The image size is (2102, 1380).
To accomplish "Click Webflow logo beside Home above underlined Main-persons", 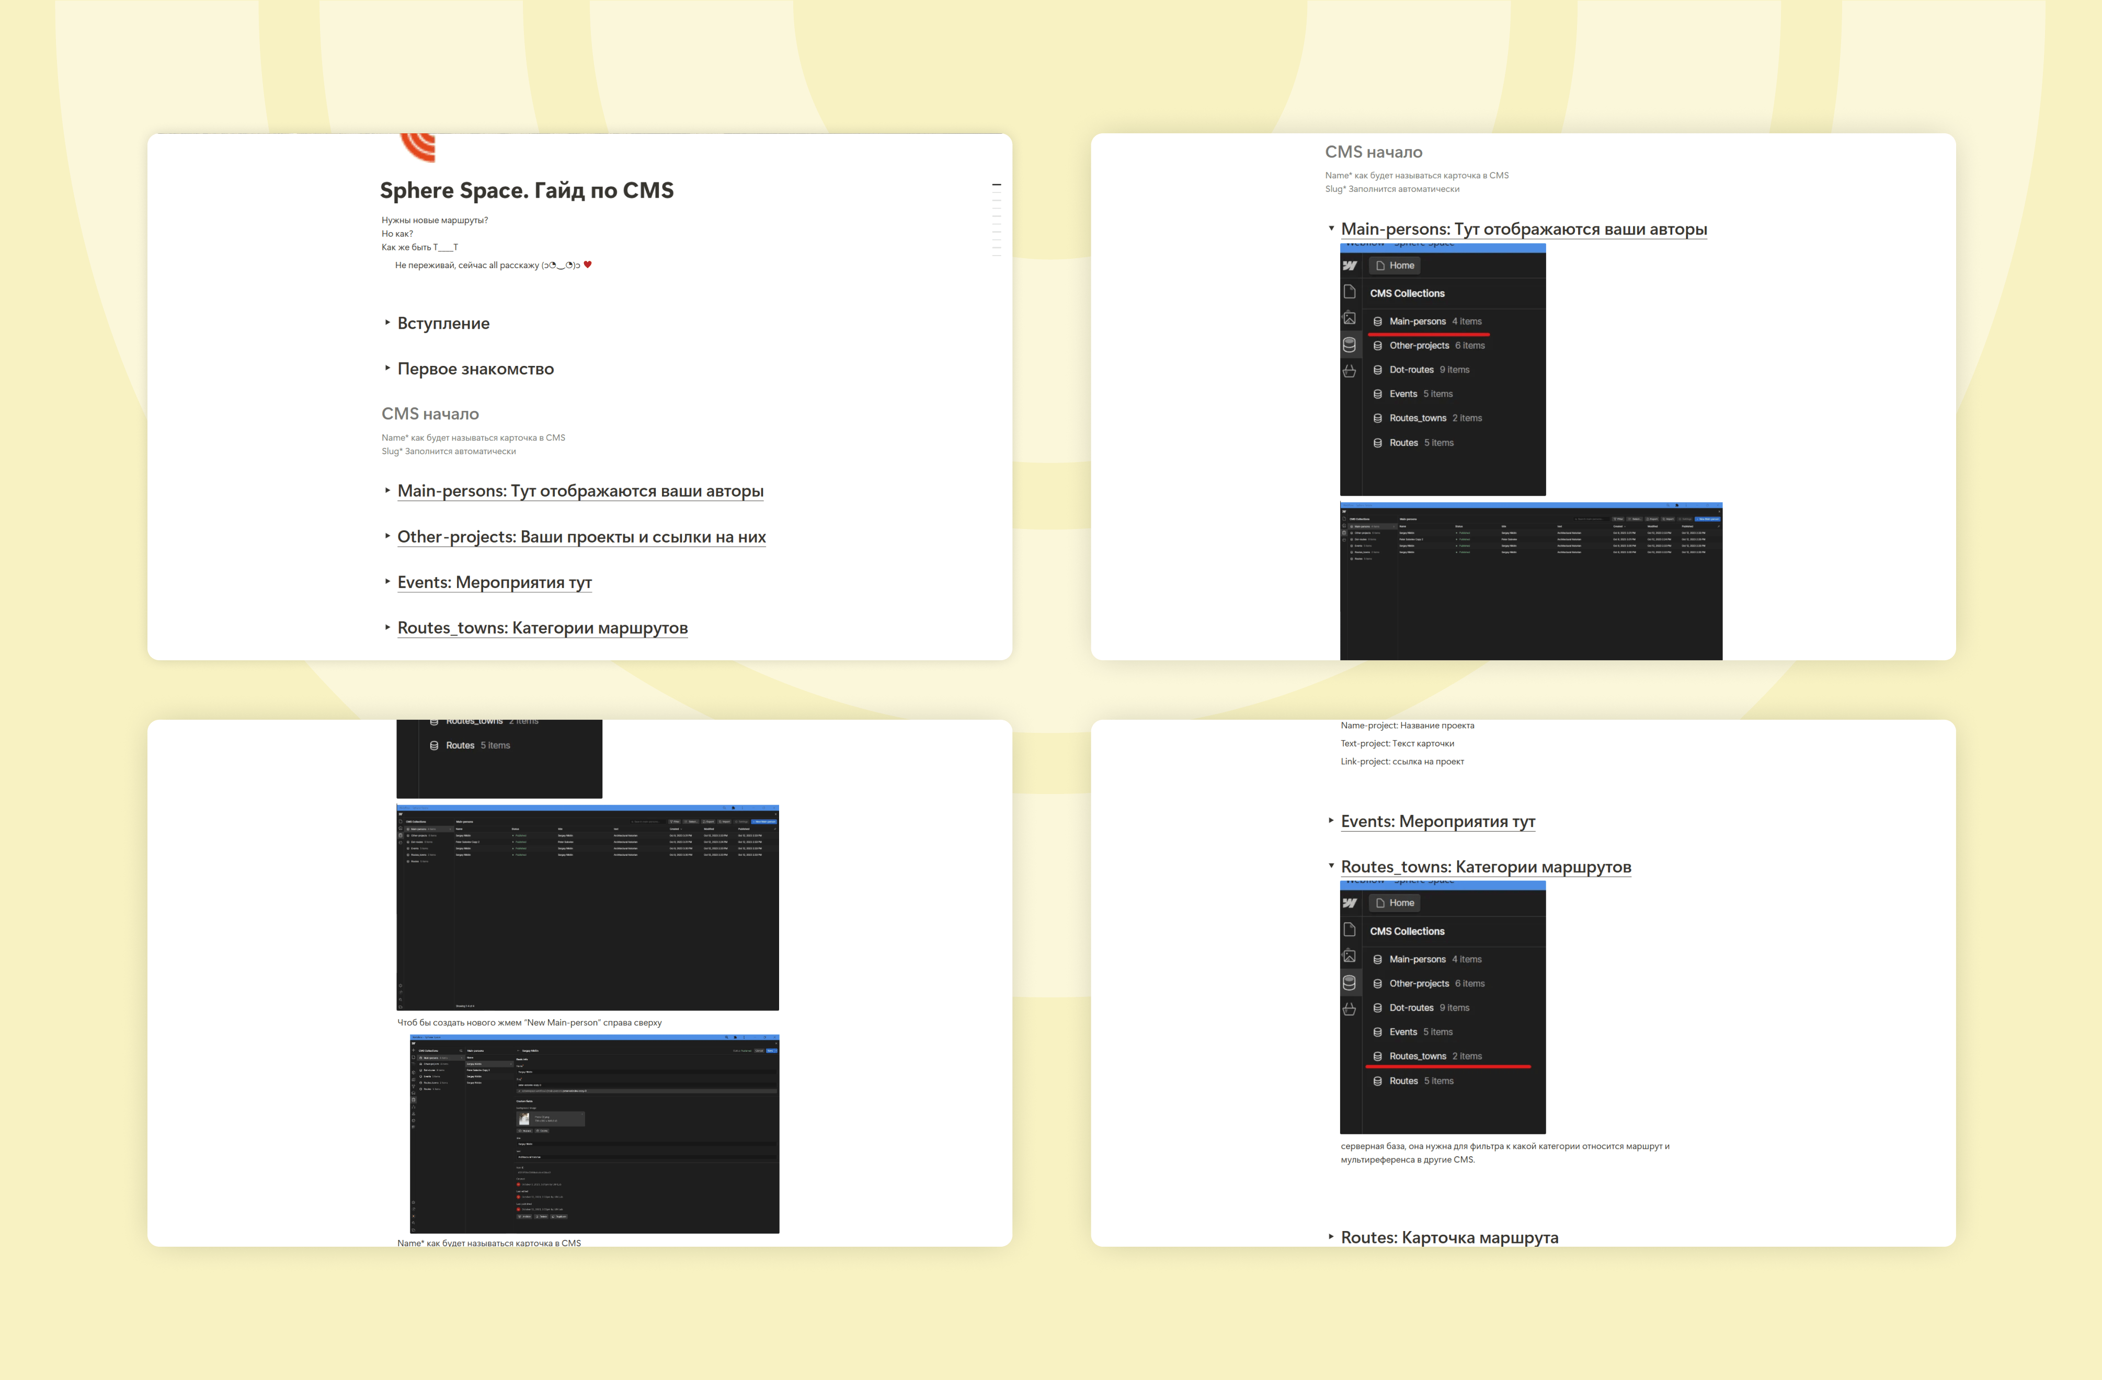I will 1350,266.
